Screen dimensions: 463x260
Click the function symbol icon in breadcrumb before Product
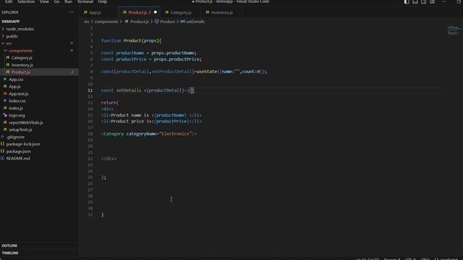pyautogui.click(x=157, y=22)
